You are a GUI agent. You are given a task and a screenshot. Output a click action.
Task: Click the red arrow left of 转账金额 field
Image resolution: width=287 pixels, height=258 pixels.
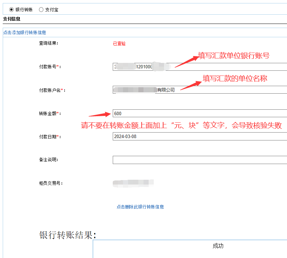click(100, 115)
